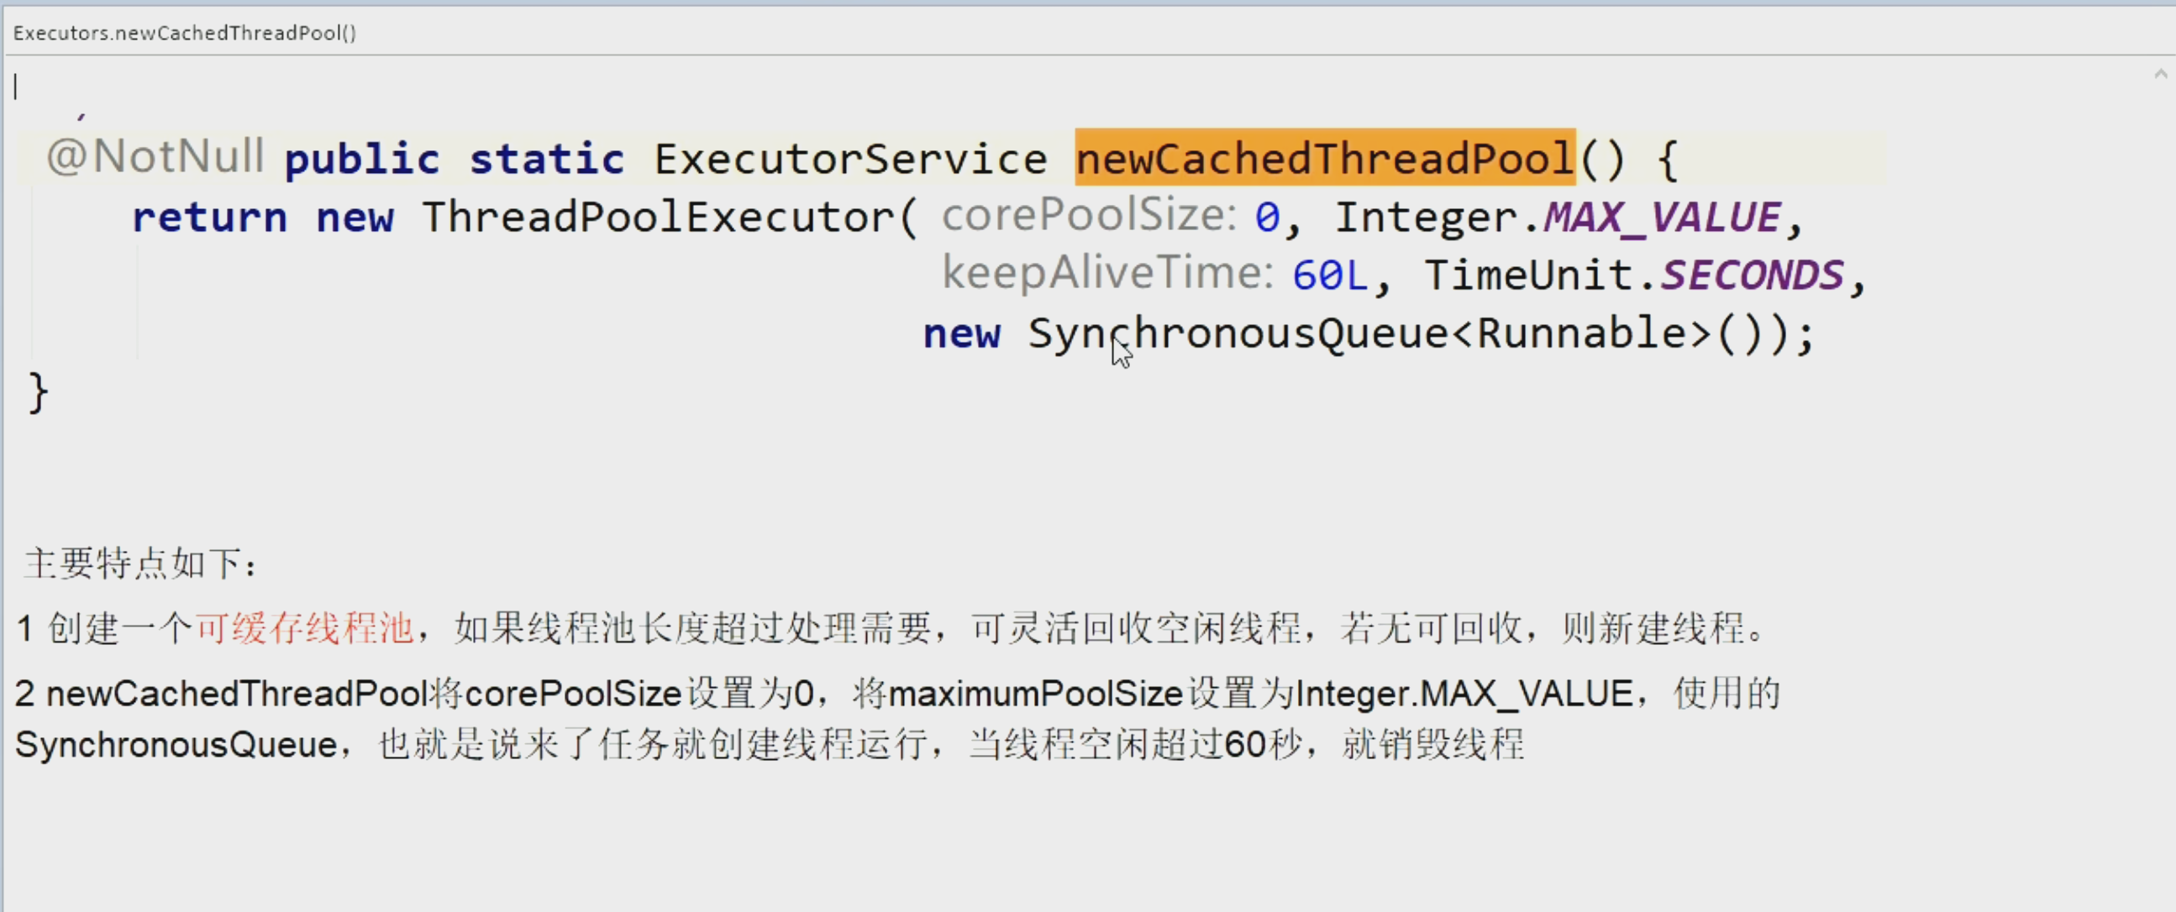Click SynchronousQueue word in last paragraph line
Viewport: 2176px width, 912px height.
[176, 745]
